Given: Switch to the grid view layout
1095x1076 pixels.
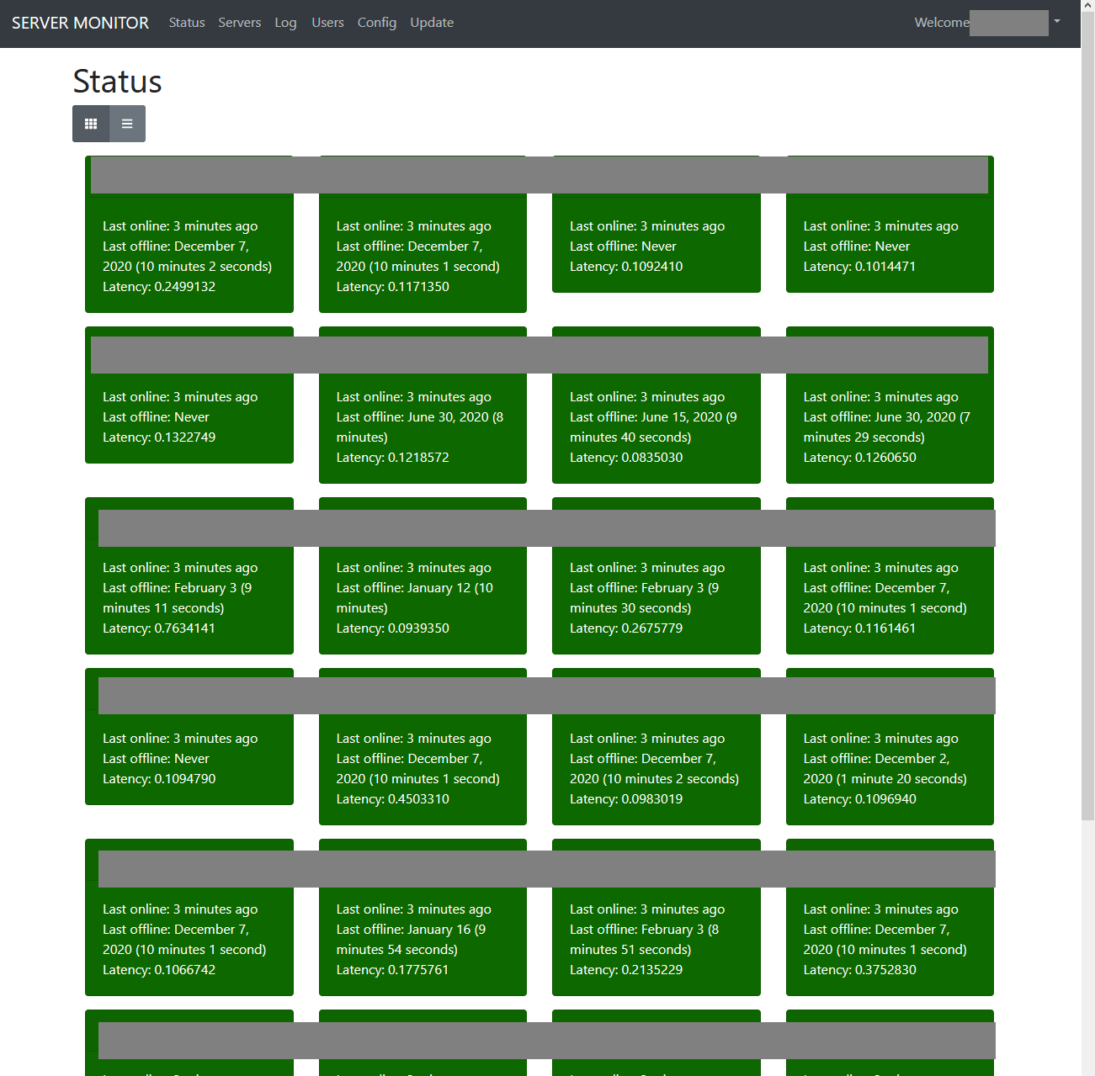Looking at the screenshot, I should pos(91,124).
